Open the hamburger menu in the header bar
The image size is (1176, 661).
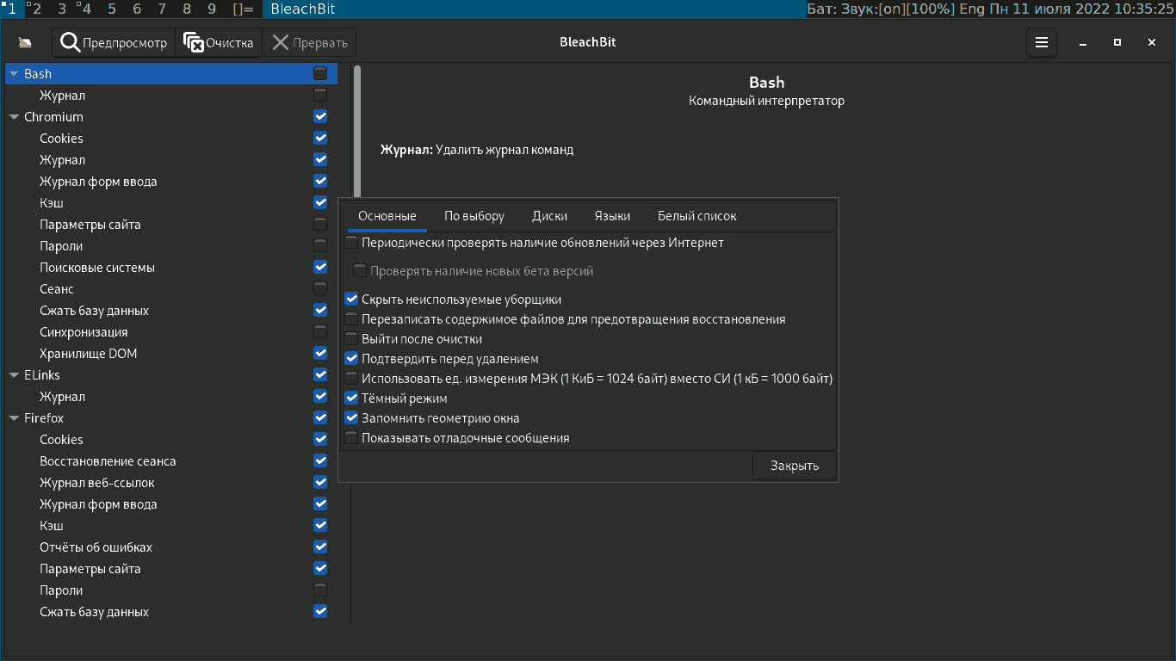click(1041, 42)
